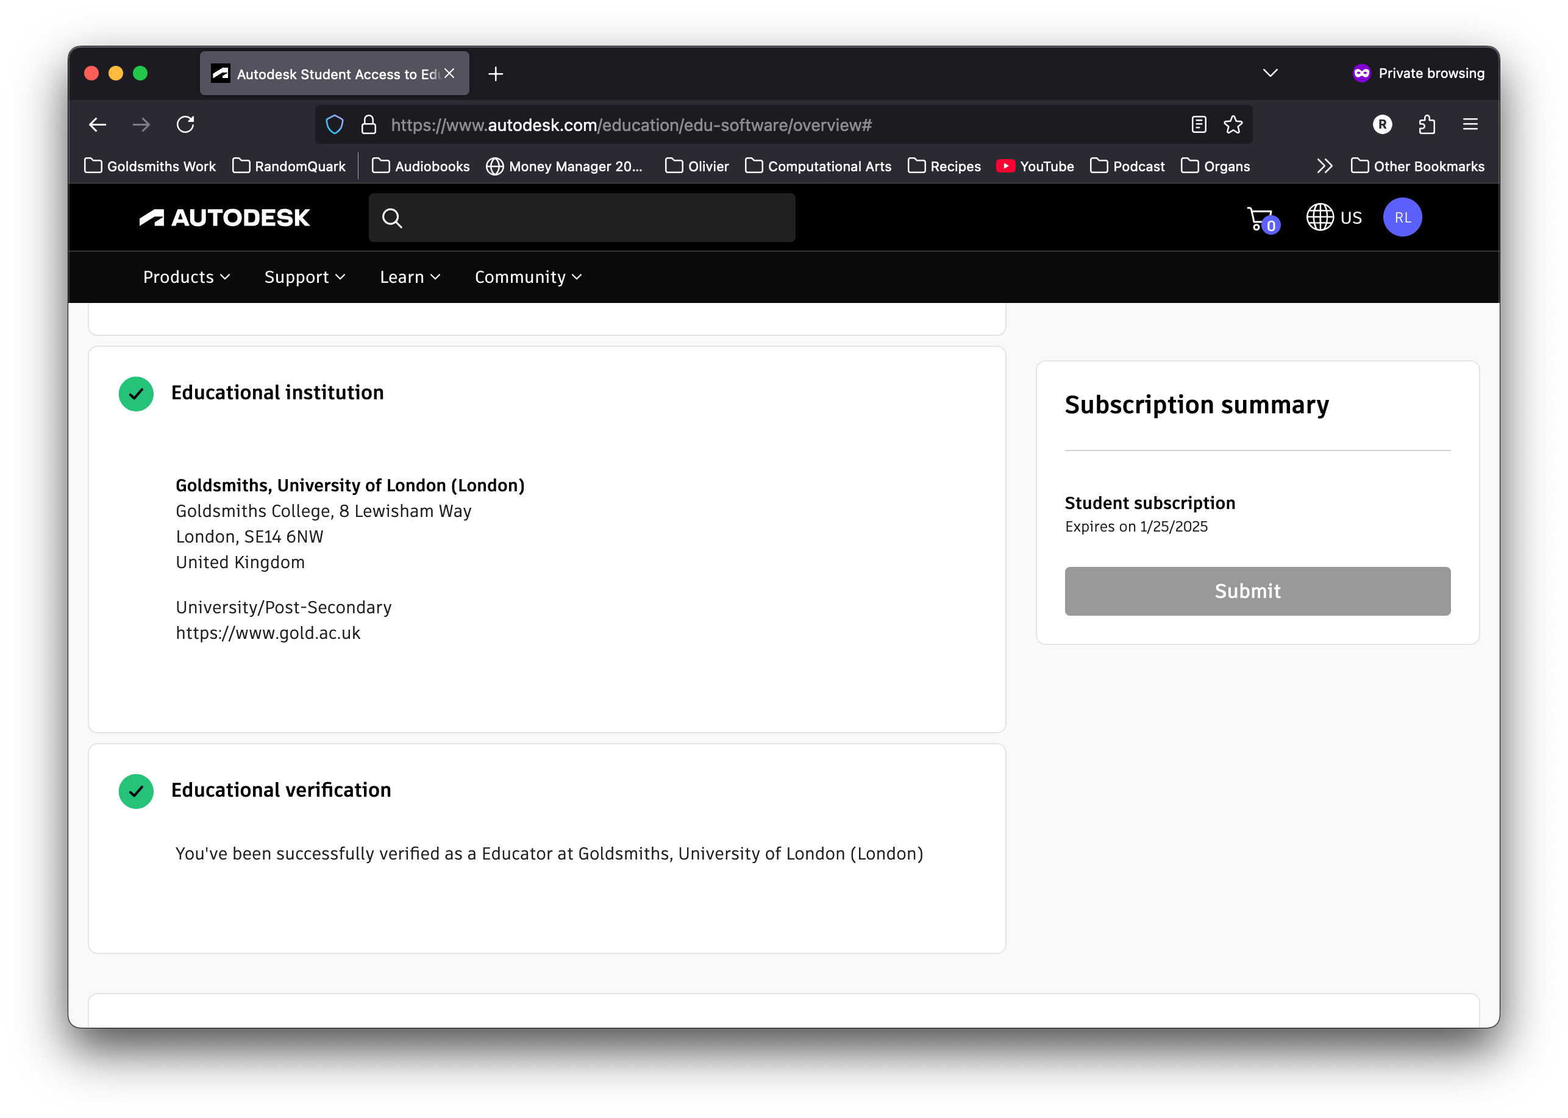Expand the Products menu
The height and width of the screenshot is (1118, 1568).
[187, 277]
